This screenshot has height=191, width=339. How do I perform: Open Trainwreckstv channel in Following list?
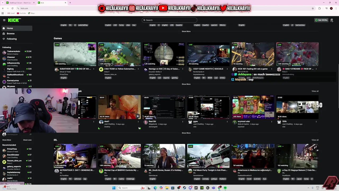[17, 52]
